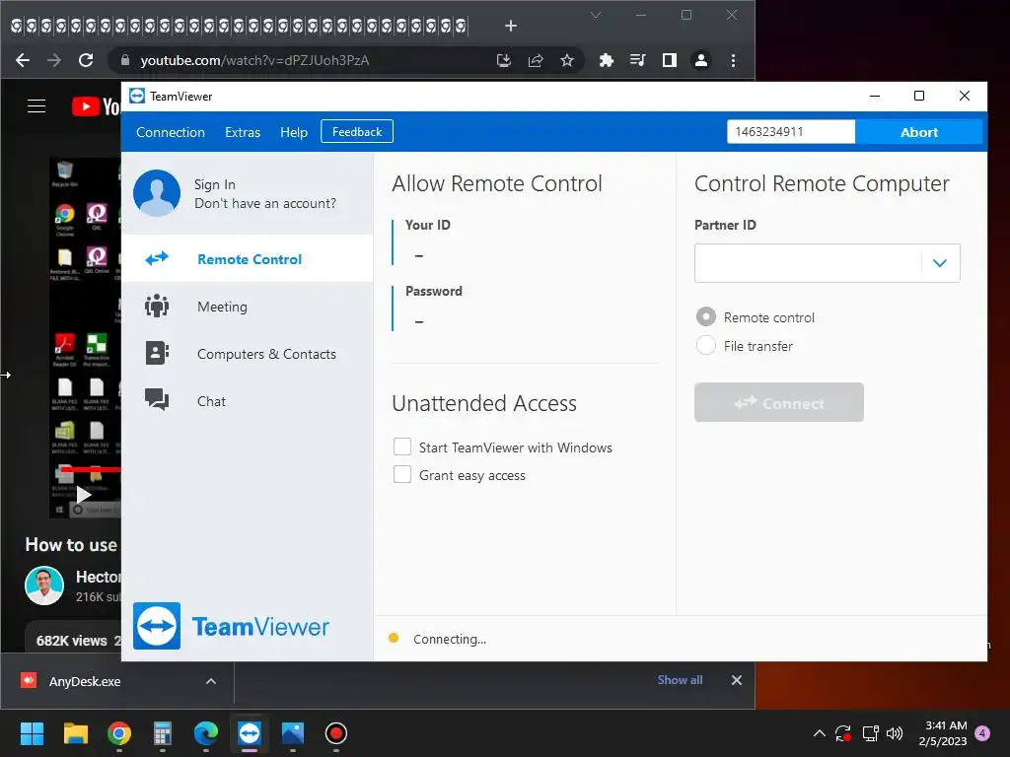Open the Connection menu in TeamViewer
This screenshot has height=757, width=1010.
[170, 132]
